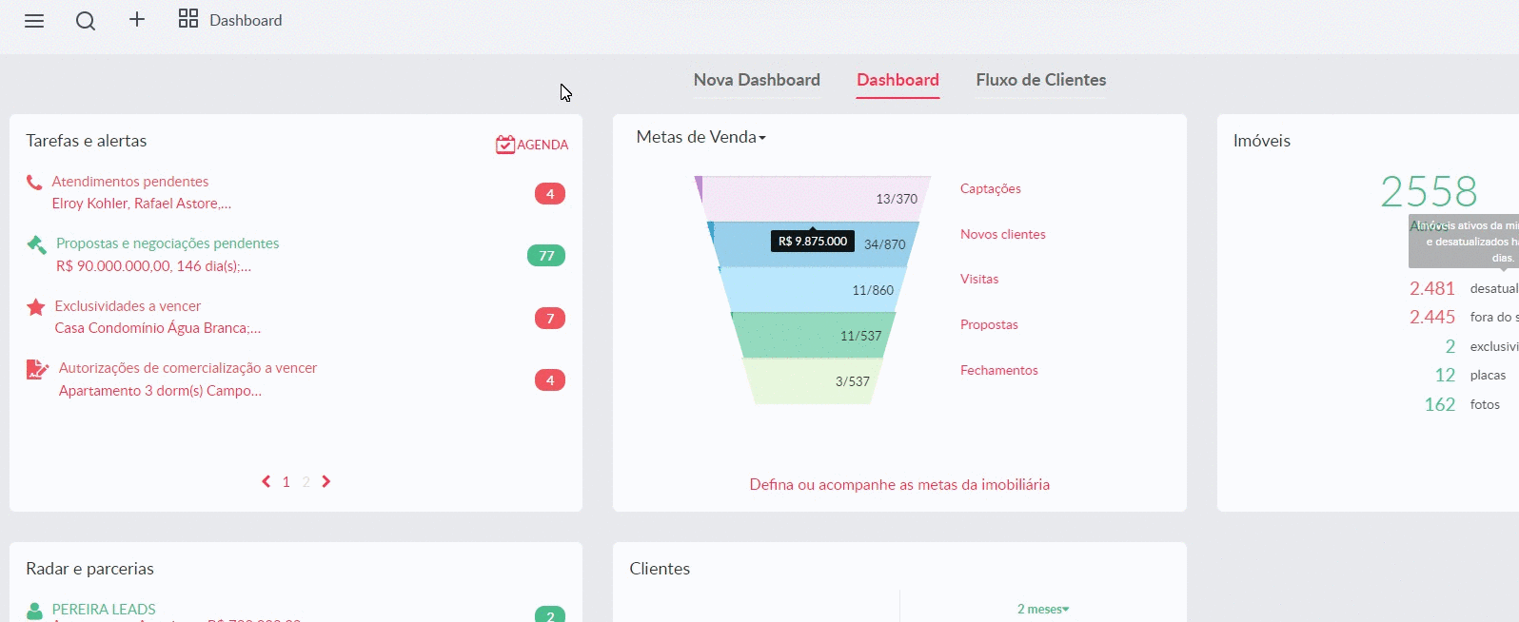
Task: Open the Fluxo de Clientes tab
Action: point(1041,80)
